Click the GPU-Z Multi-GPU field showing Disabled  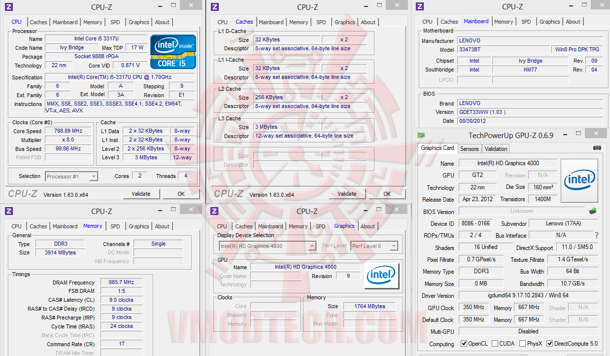(x=529, y=331)
